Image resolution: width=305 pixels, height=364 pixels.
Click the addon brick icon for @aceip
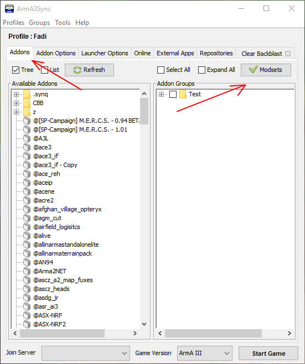tap(27, 183)
